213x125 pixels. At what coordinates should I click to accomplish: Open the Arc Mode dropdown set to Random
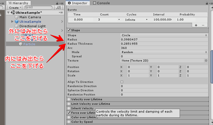164,52
